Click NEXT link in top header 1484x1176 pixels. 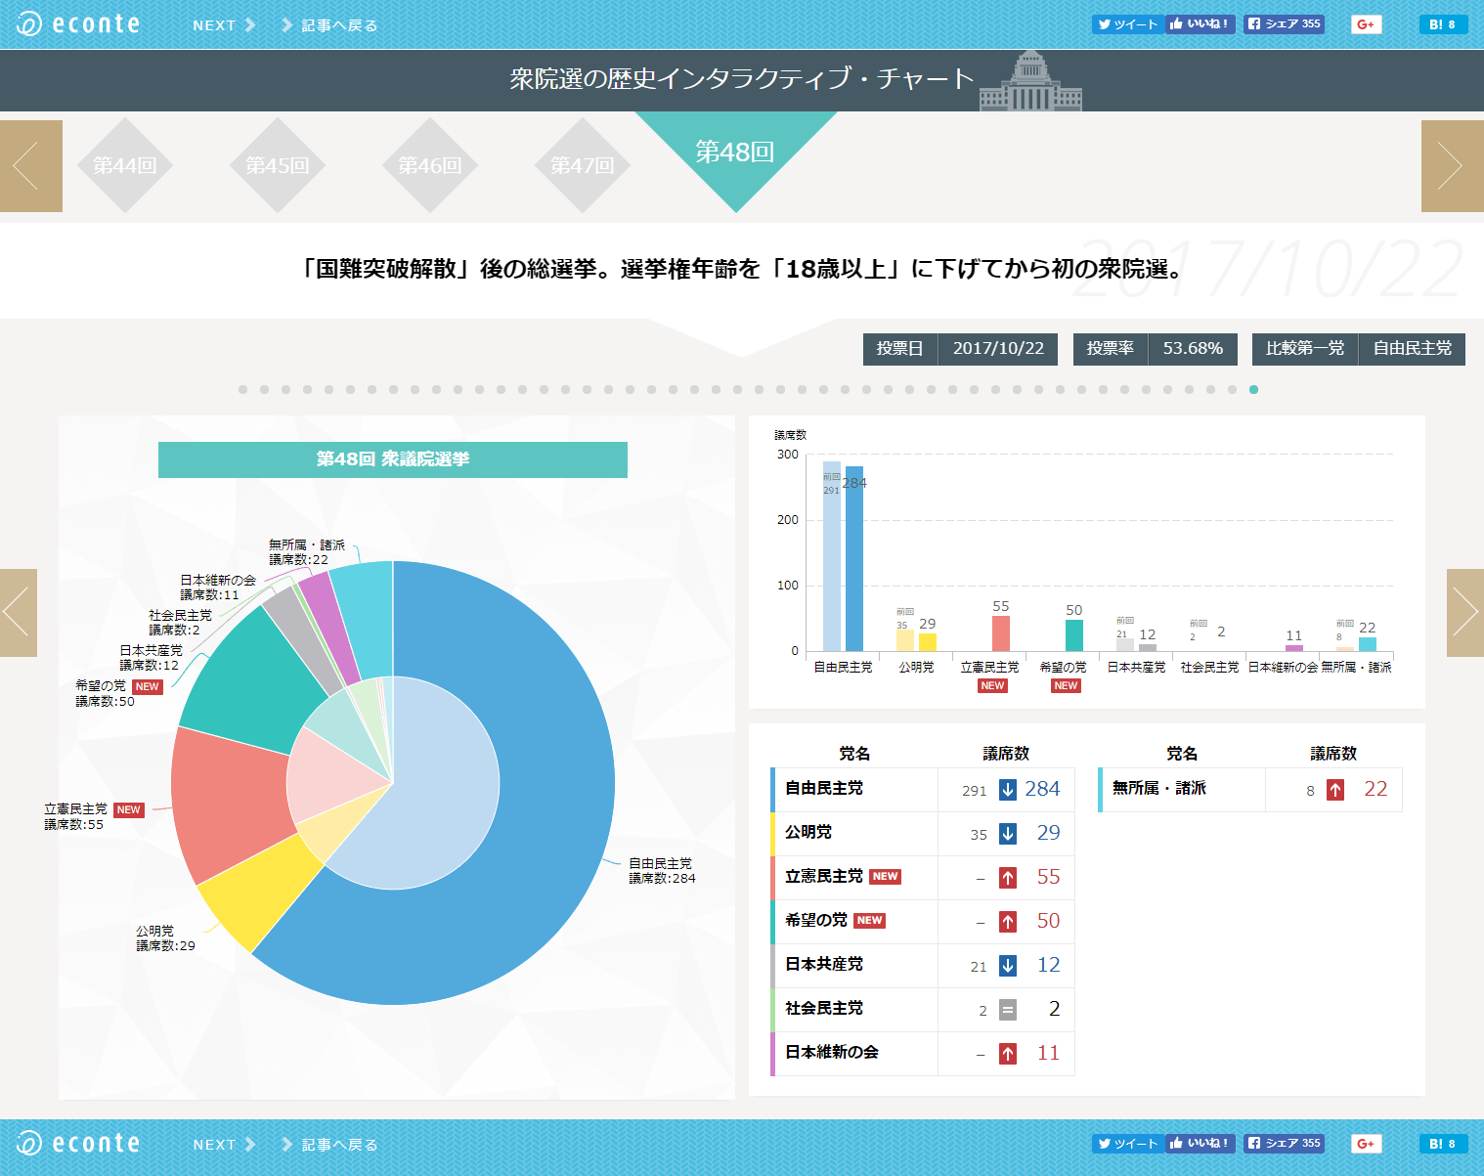[x=223, y=25]
